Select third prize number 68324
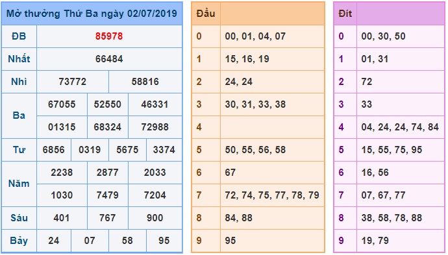This screenshot has width=448, height=255. tap(107, 127)
